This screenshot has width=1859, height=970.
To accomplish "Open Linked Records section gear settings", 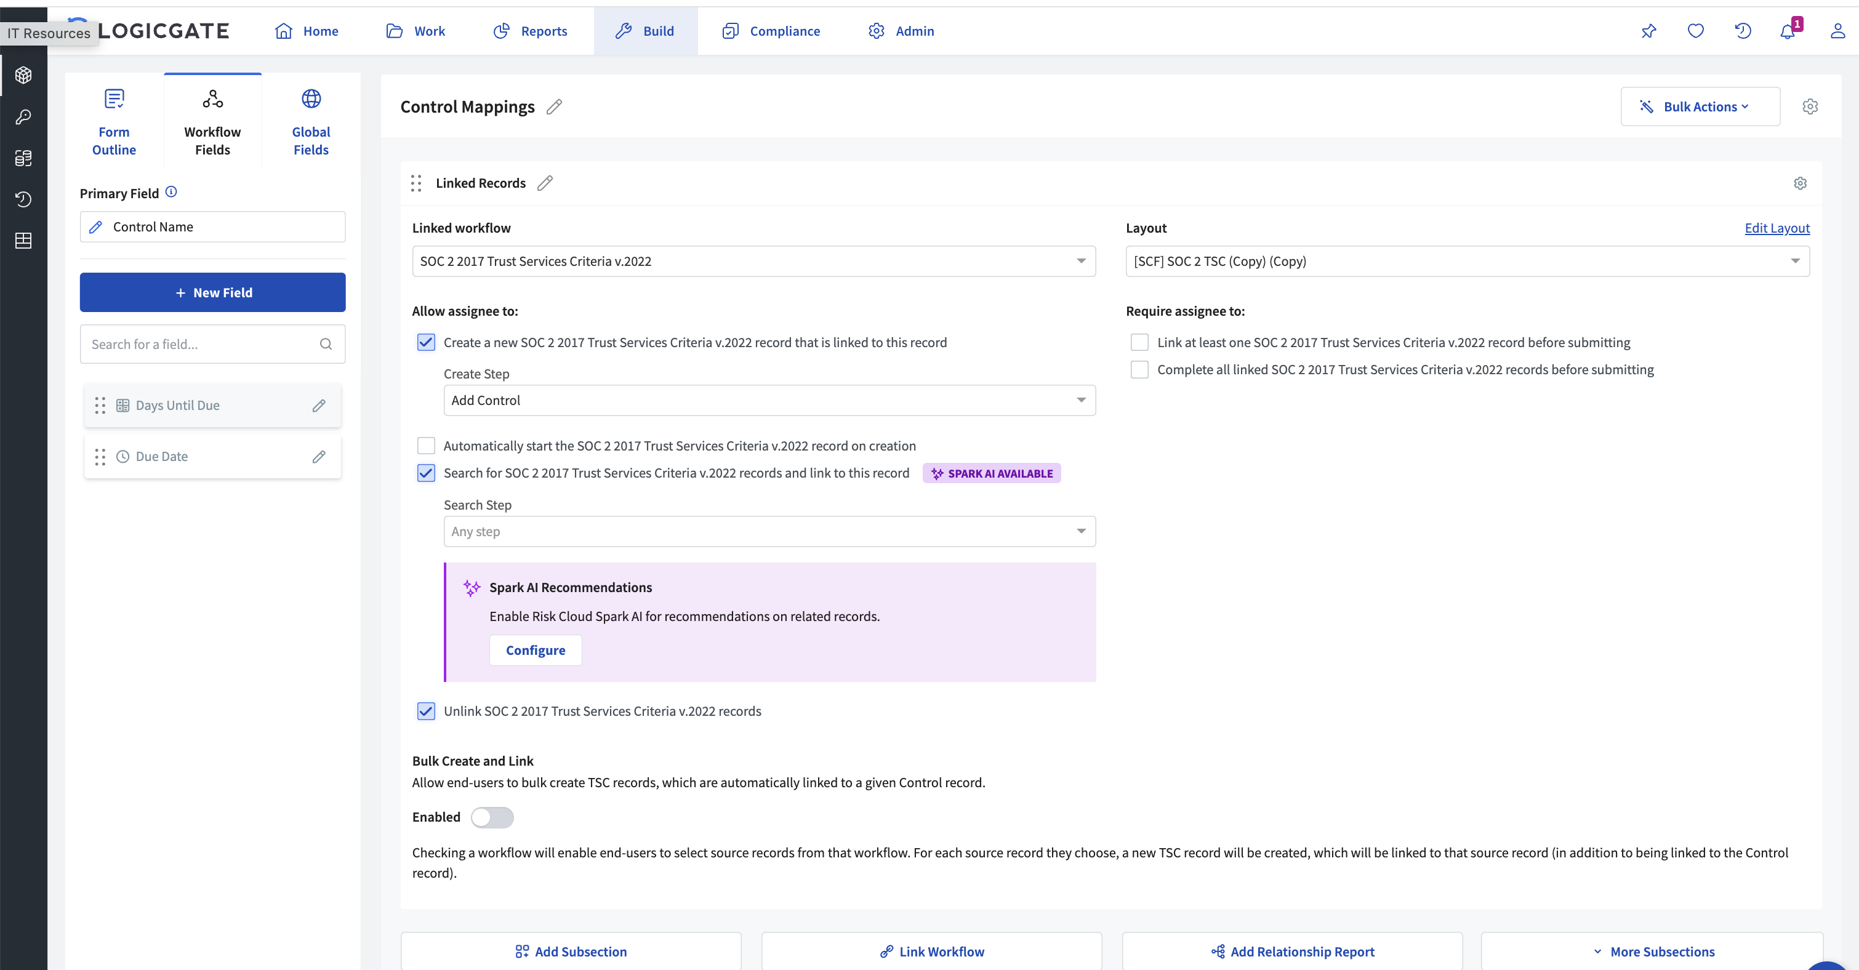I will pyautogui.click(x=1800, y=183).
